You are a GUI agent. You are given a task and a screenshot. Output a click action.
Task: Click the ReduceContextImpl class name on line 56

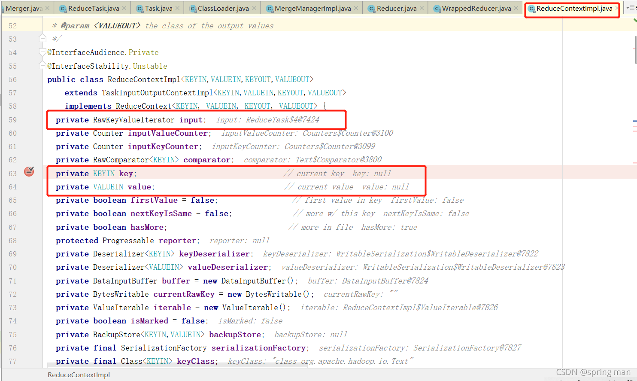(144, 79)
